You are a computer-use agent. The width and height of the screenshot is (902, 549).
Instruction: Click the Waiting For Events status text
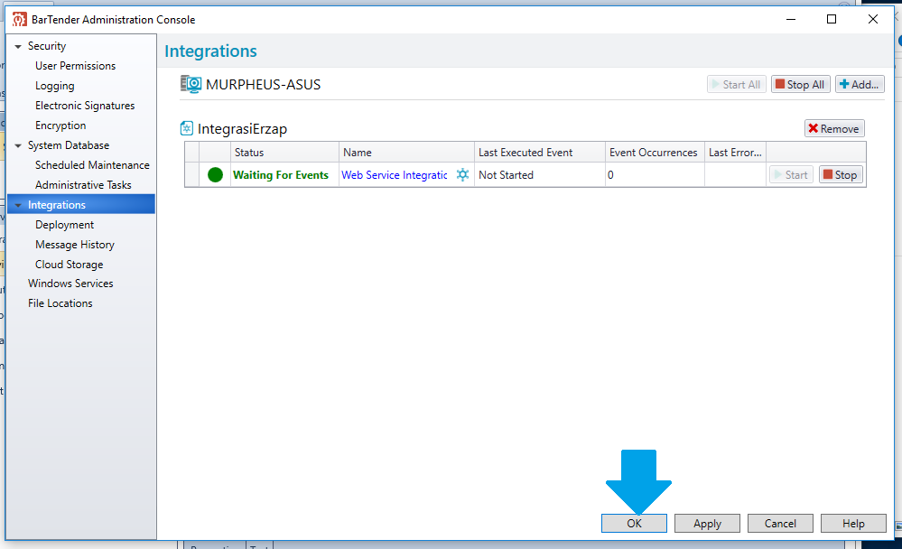tap(280, 175)
